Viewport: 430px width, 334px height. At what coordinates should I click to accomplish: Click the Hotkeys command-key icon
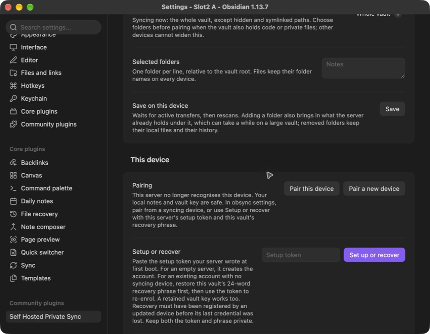point(13,86)
